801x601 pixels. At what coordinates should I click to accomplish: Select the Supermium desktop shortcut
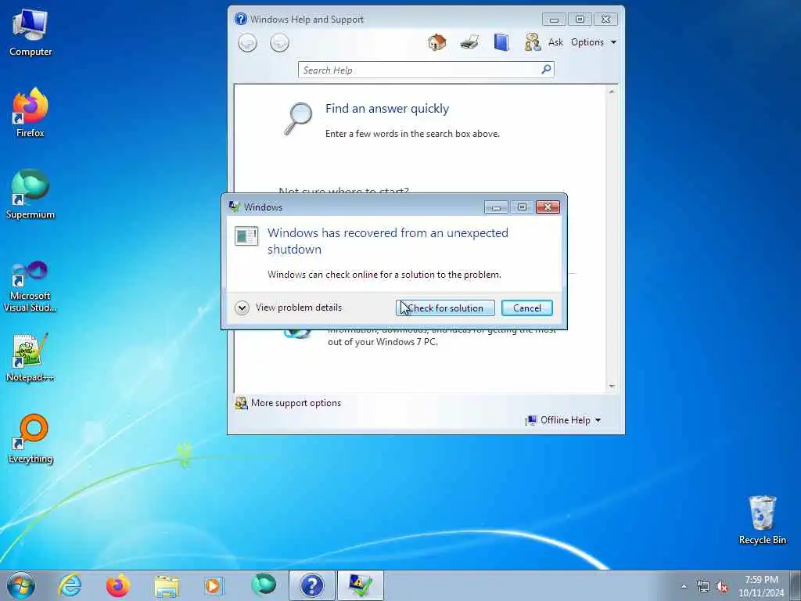[31, 194]
